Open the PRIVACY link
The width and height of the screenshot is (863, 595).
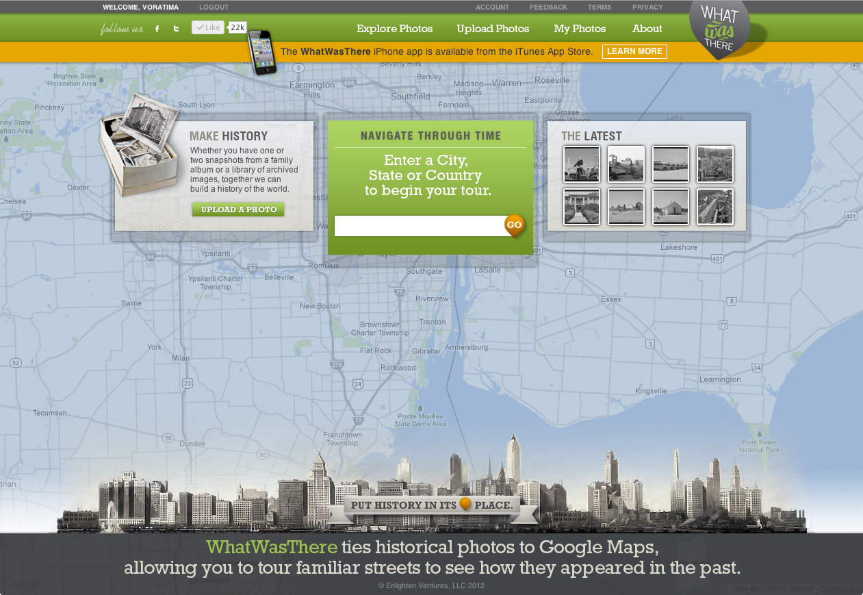click(647, 7)
